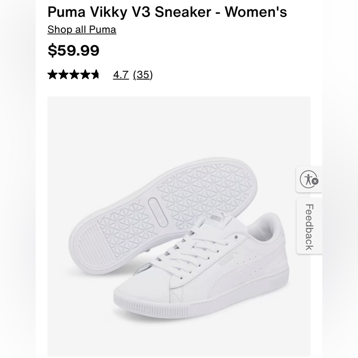This screenshot has height=358, width=358.
Task: Click the first star in the rating
Action: click(x=53, y=74)
